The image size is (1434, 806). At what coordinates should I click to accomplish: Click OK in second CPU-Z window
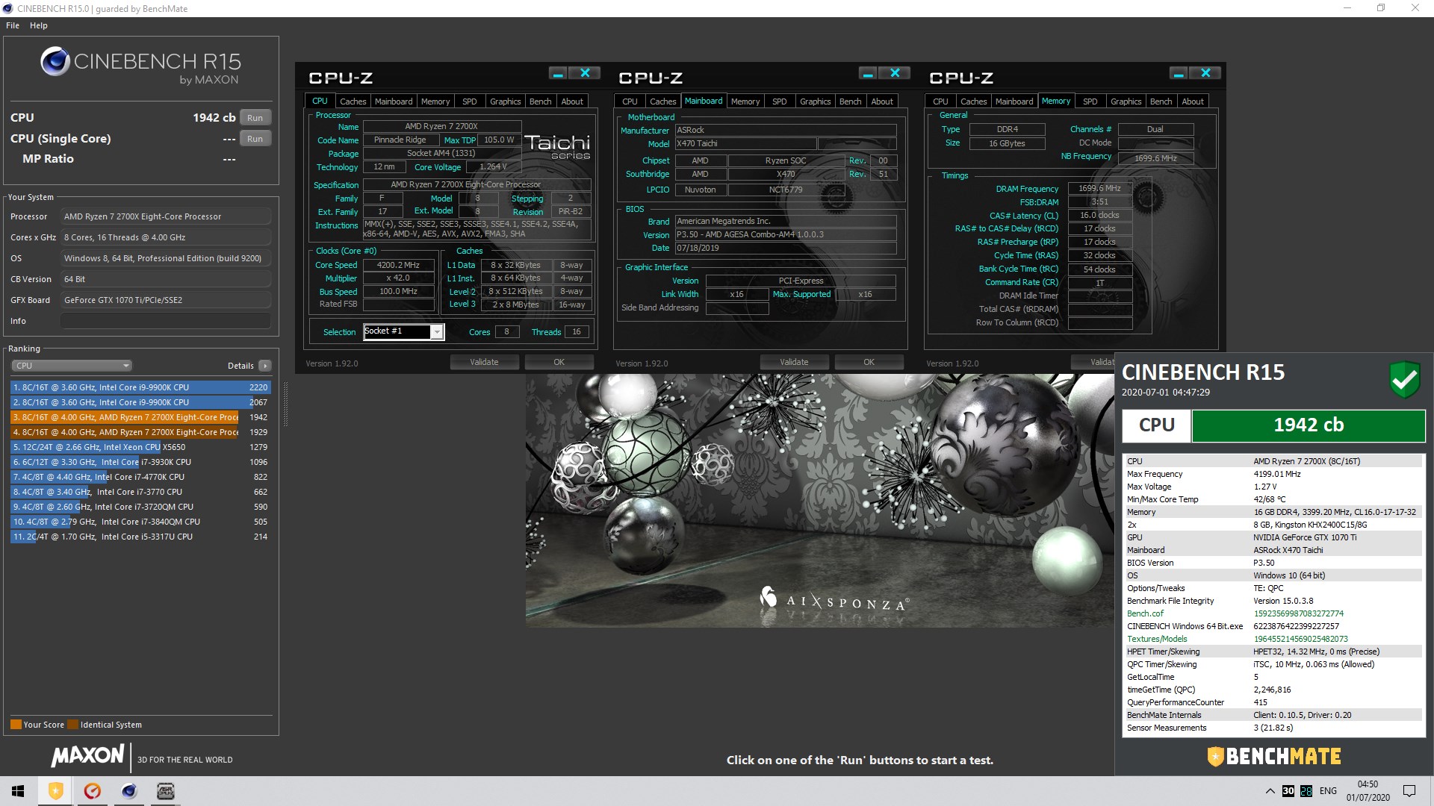tap(869, 362)
